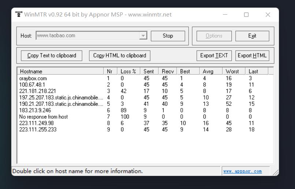Open the www.appnor.com link
This screenshot has width=295, height=189.
(242, 171)
